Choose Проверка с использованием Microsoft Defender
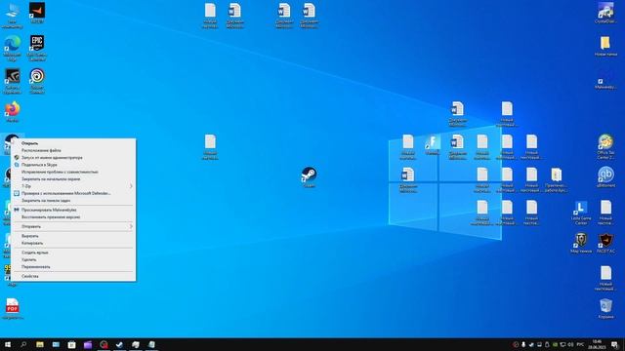This screenshot has width=625, height=351. point(73,193)
